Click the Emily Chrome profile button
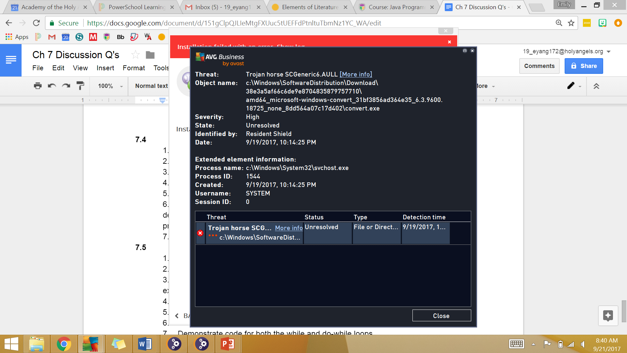 pos(564,5)
